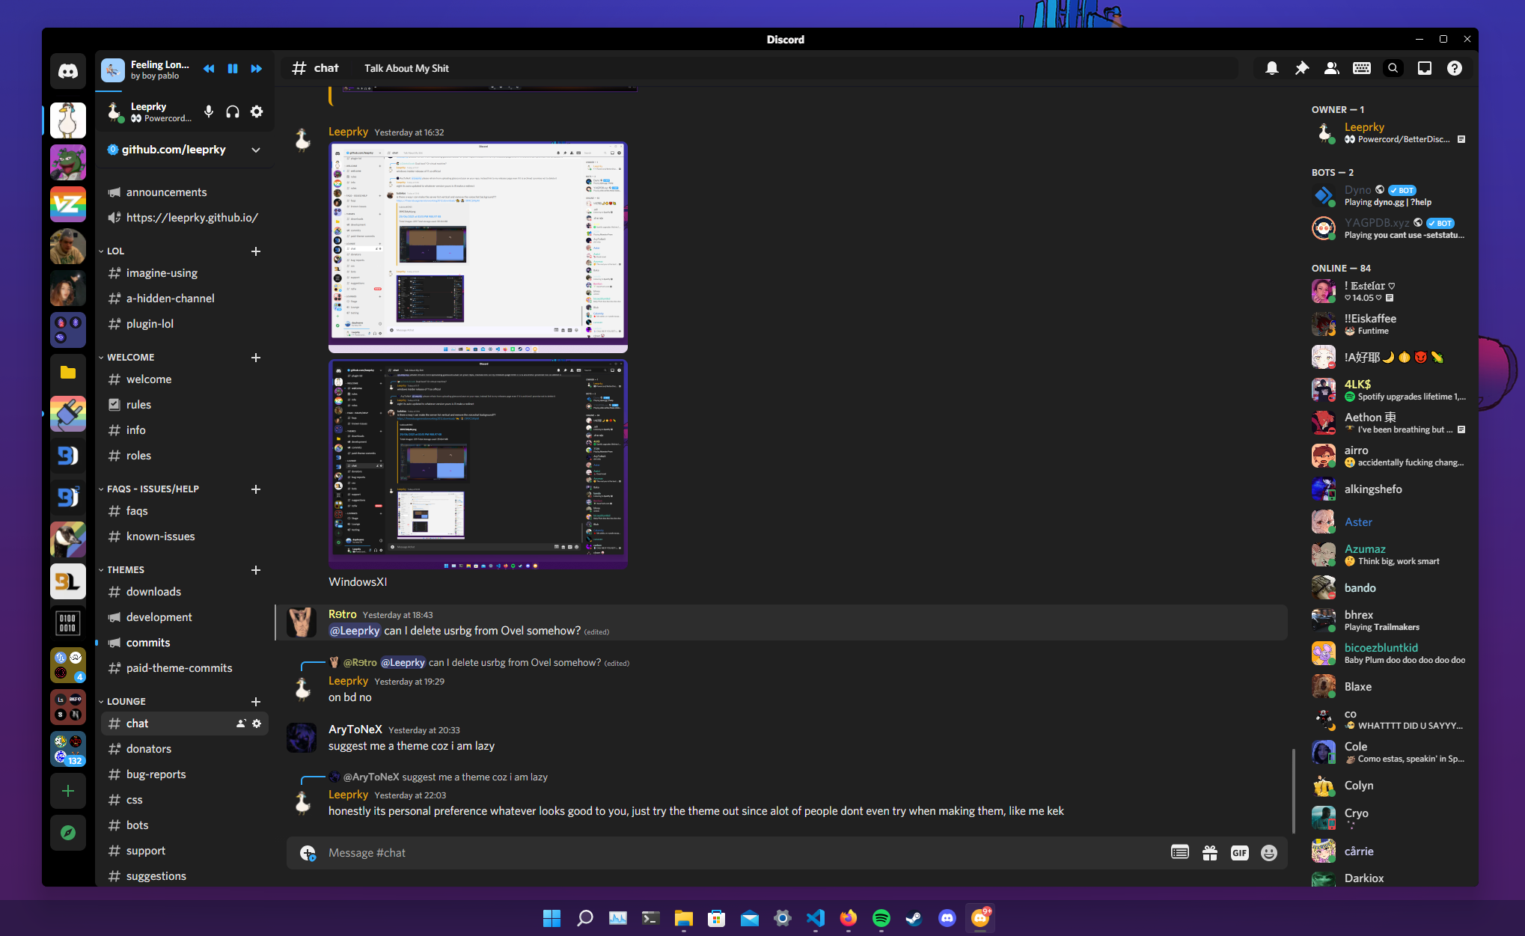This screenshot has width=1525, height=936.
Task: Open Discord home direct messages
Action: (x=68, y=71)
